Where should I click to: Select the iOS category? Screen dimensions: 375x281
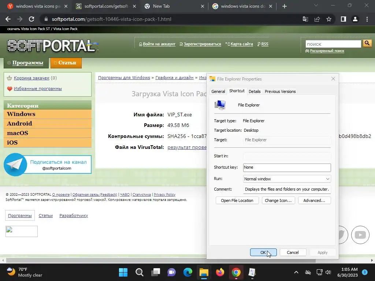(48, 143)
